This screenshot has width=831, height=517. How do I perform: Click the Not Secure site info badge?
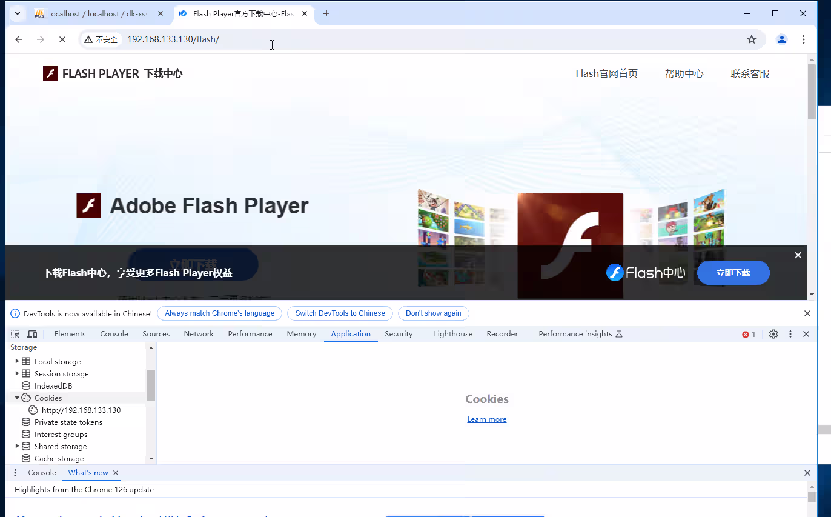[x=101, y=39]
